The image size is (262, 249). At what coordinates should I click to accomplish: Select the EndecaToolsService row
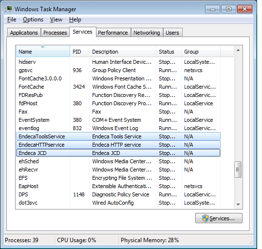coord(118,136)
